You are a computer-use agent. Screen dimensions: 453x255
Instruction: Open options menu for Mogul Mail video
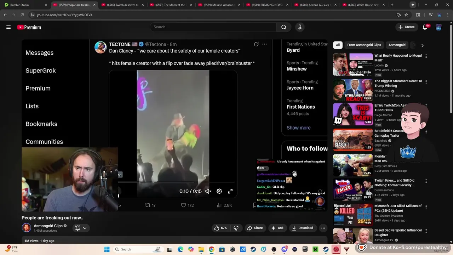(426, 56)
